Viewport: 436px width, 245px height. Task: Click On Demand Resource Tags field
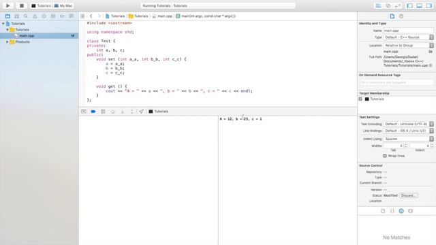(396, 82)
